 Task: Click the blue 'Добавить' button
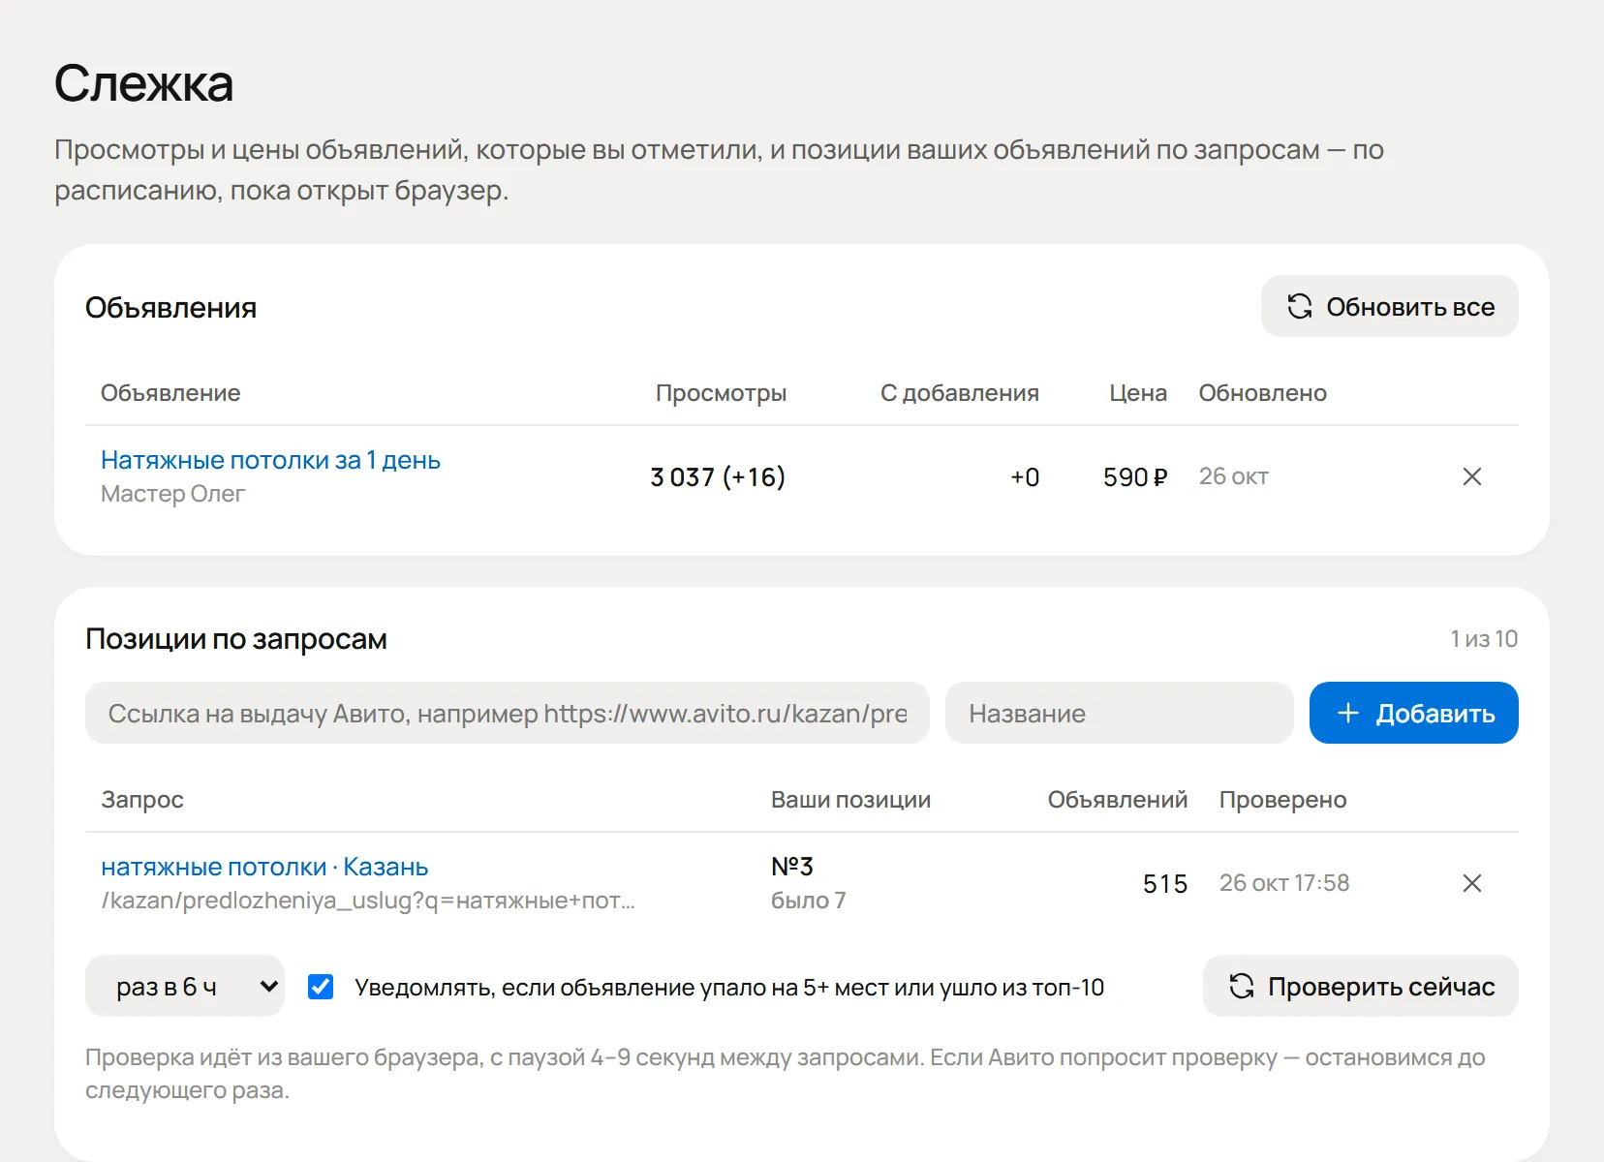click(1414, 714)
